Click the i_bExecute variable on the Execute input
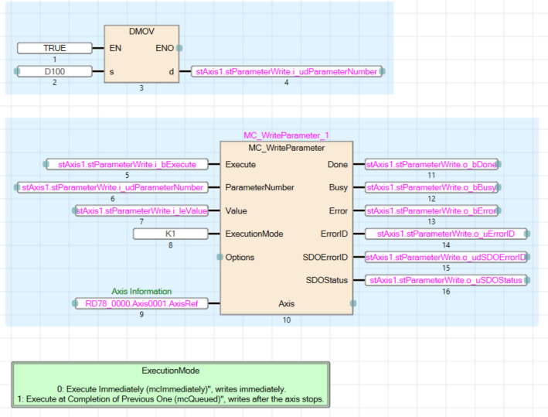548x417 pixels. click(127, 164)
